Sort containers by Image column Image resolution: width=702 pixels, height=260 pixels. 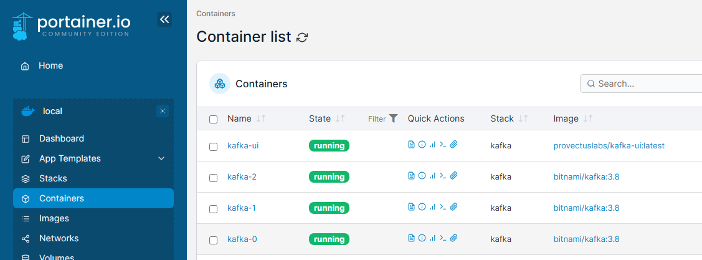573,119
